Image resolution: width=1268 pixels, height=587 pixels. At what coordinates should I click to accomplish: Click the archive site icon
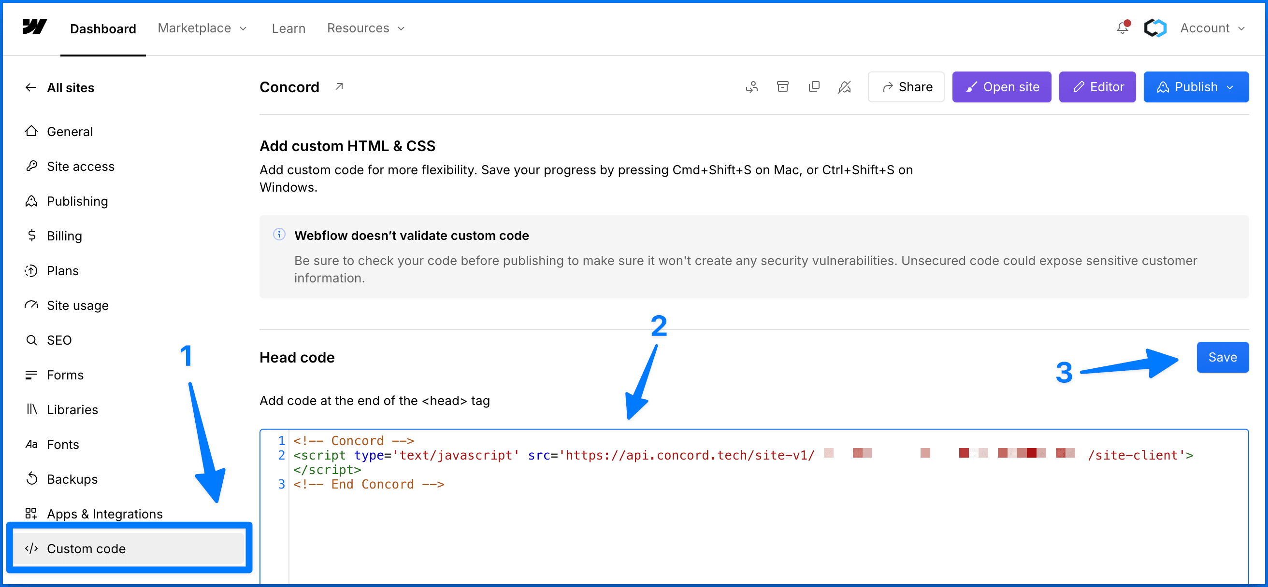[783, 87]
